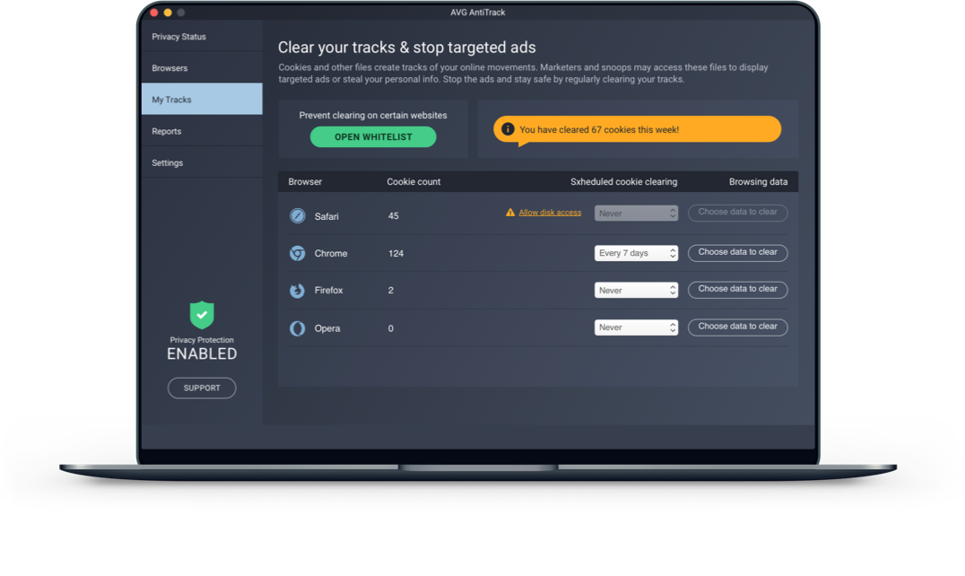Click the Chrome browser icon
Screen dimensions: 965x576
297,253
